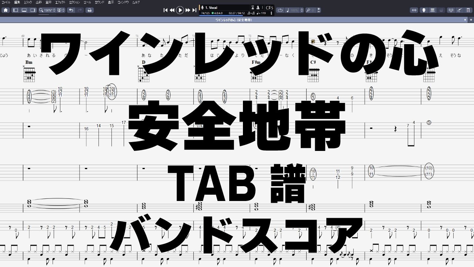This screenshot has height=267, width=474.
Task: Start playback with the play button
Action: click(x=180, y=10)
